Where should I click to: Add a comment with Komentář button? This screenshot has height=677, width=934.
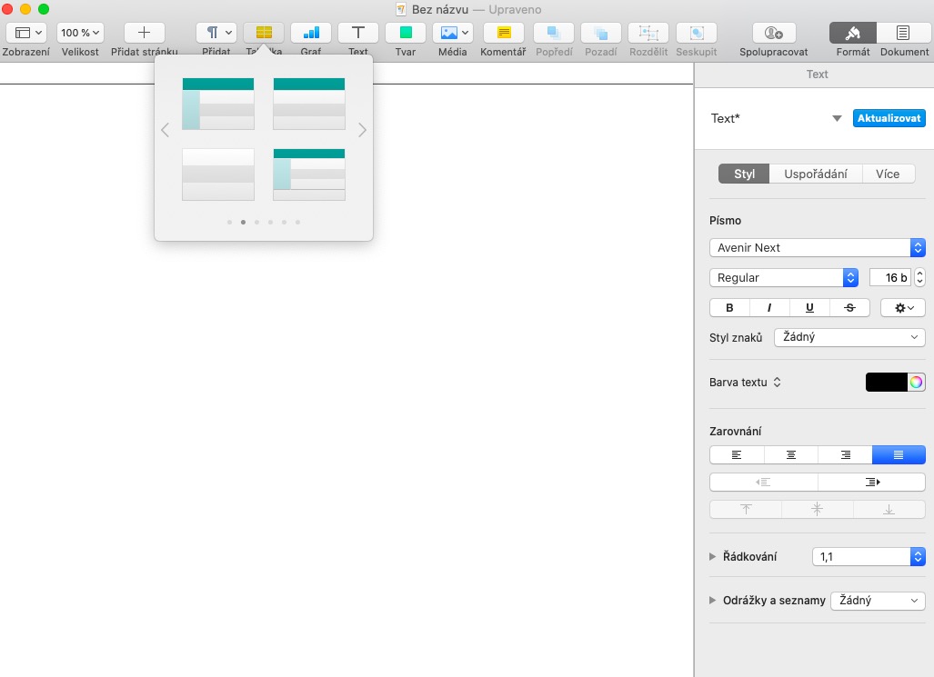pyautogui.click(x=503, y=33)
